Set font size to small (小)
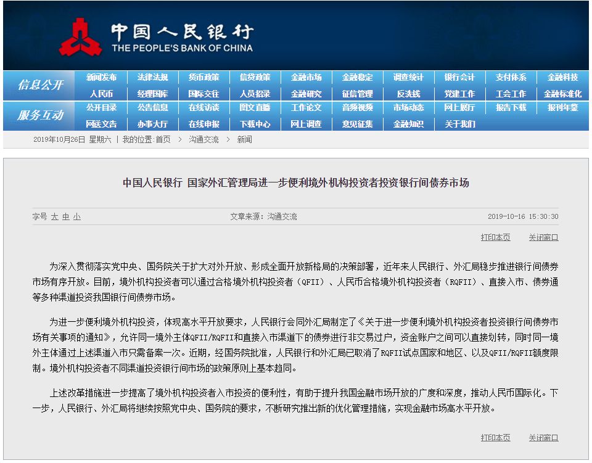 pyautogui.click(x=77, y=216)
